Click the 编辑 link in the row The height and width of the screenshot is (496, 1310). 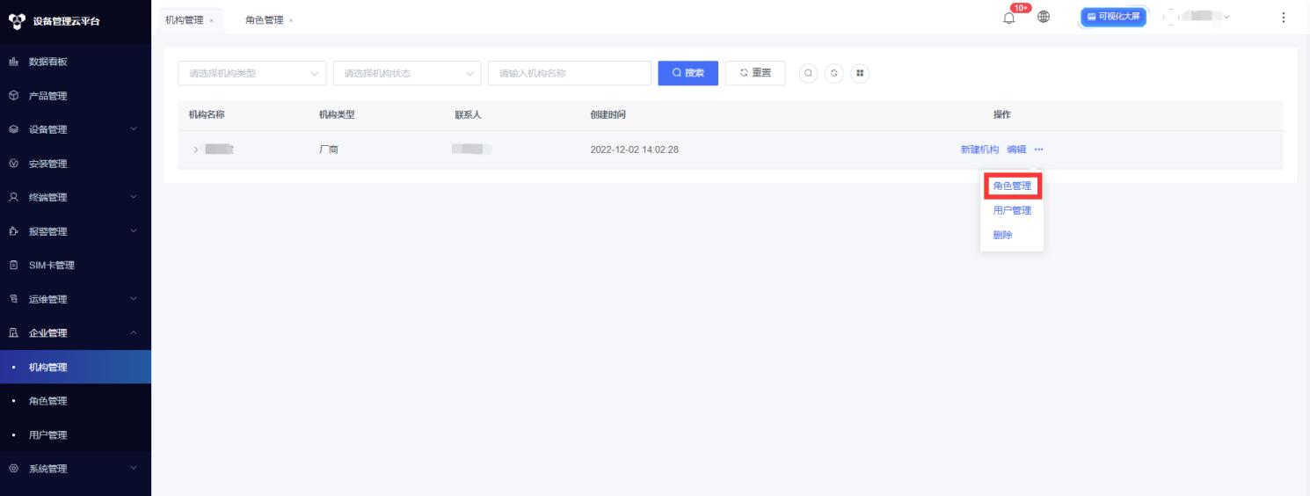(1016, 150)
